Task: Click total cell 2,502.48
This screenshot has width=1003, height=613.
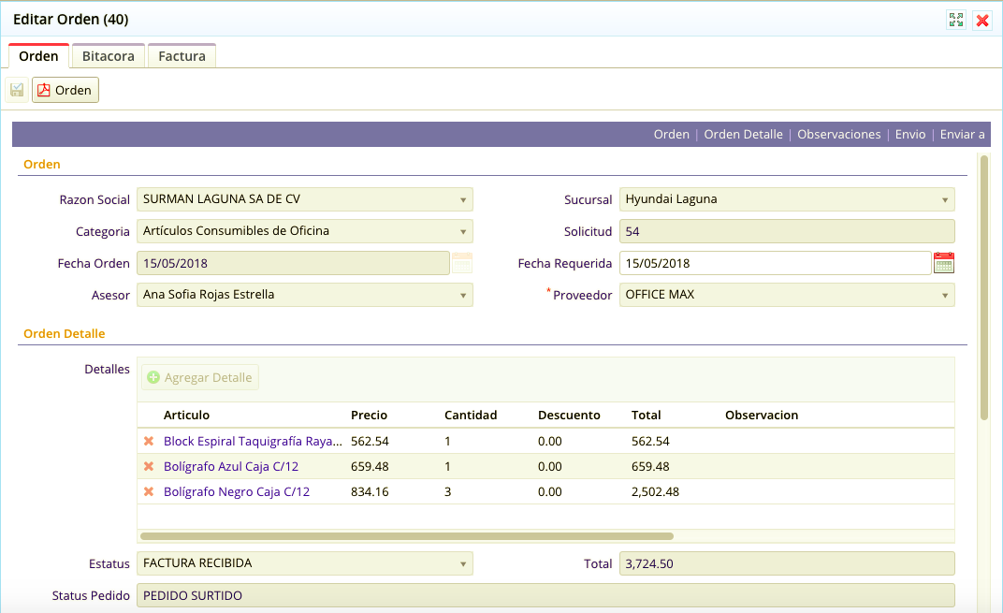Action: coord(655,491)
